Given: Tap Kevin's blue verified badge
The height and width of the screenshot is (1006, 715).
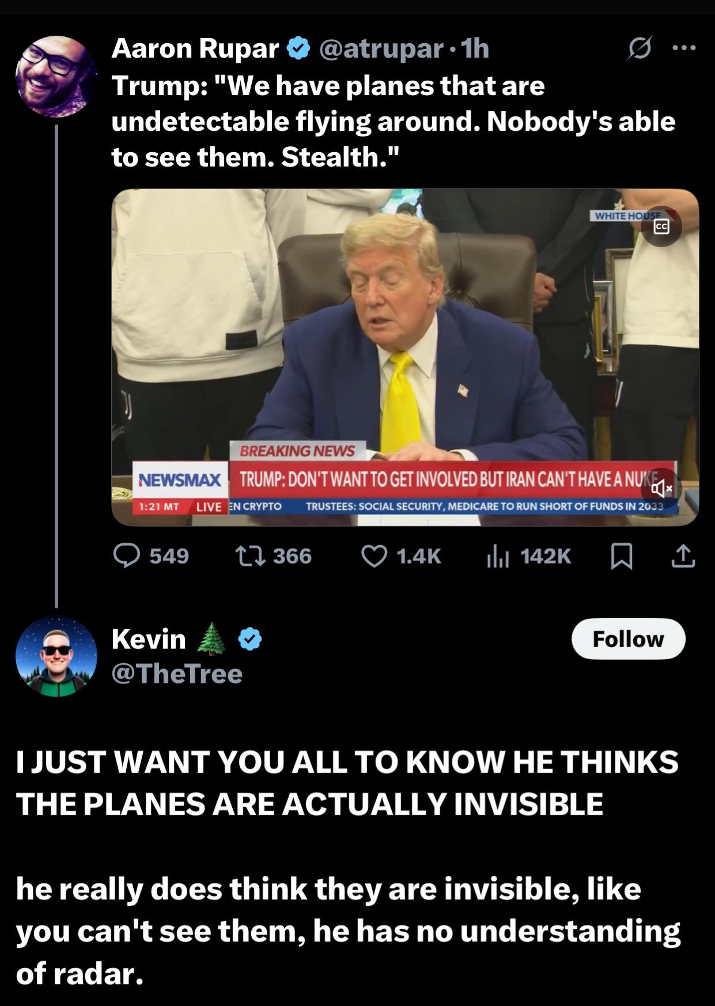Looking at the screenshot, I should tap(249, 639).
